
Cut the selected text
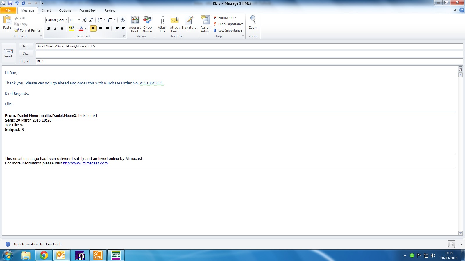pyautogui.click(x=20, y=18)
